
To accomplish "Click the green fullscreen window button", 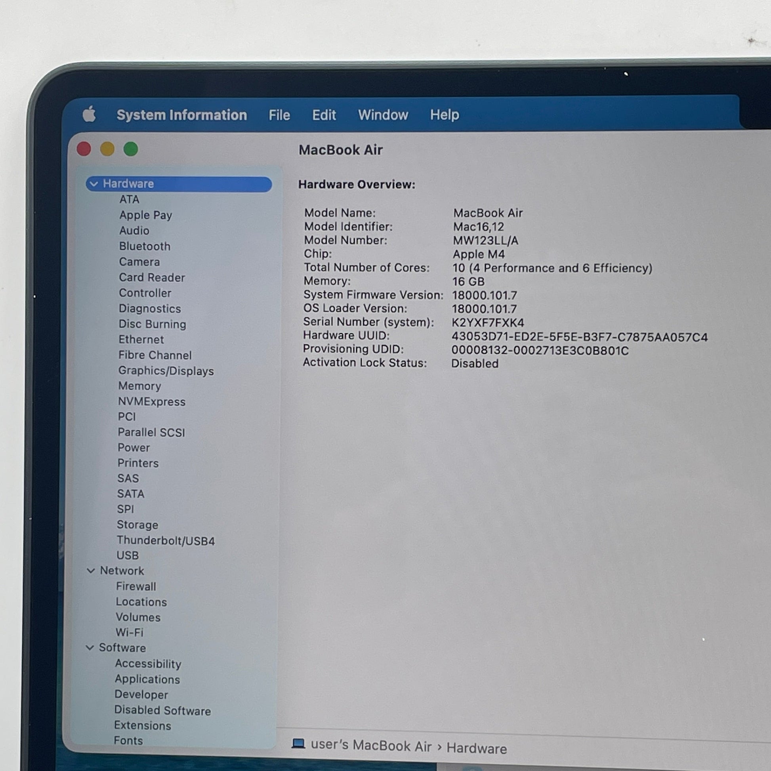I will click(x=130, y=149).
